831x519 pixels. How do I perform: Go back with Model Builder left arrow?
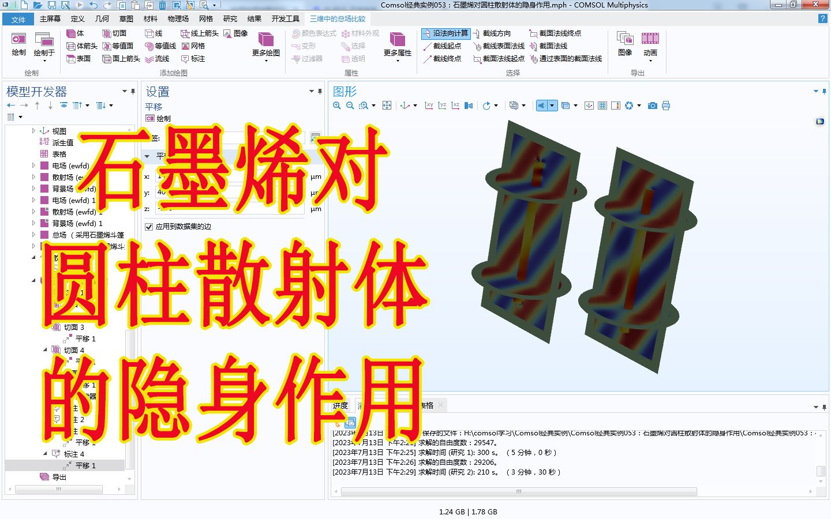[10, 106]
